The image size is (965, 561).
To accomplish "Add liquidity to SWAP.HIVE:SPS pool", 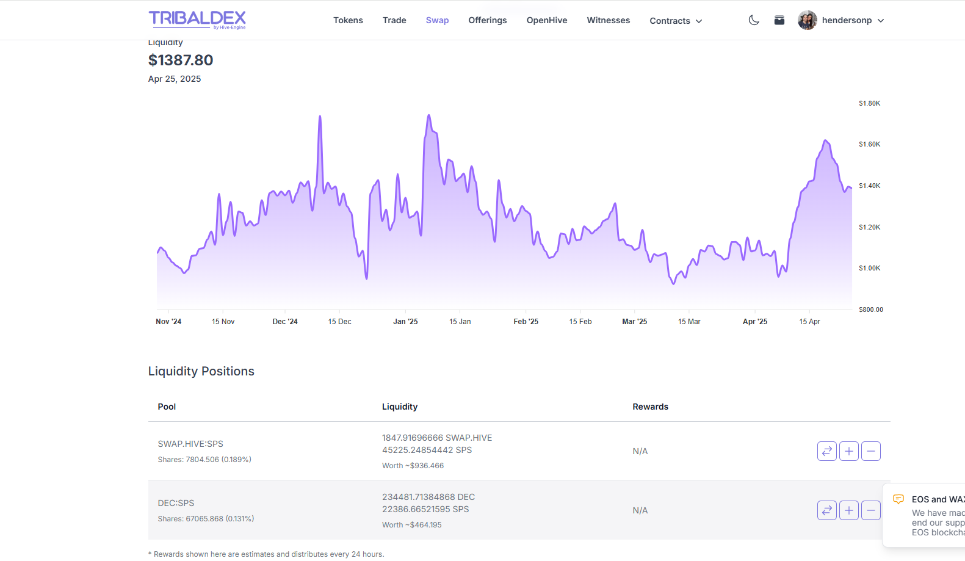I will click(849, 451).
